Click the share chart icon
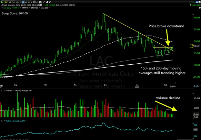Image resolution: width=201 pixels, height=140 pixels. point(50,2)
